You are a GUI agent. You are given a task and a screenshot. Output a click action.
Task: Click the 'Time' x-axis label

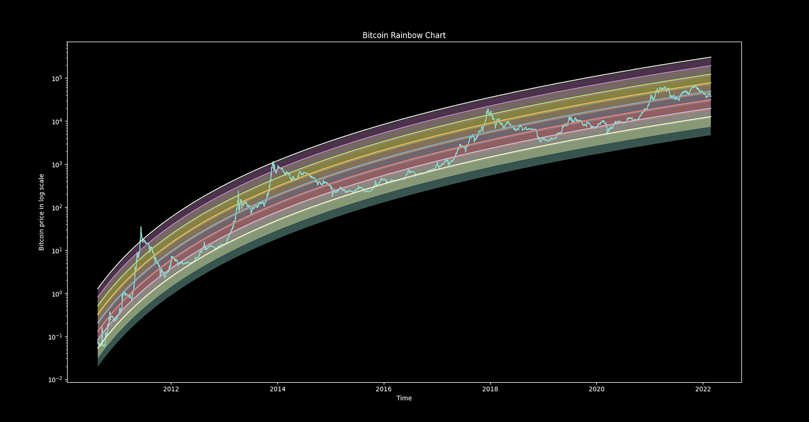click(404, 398)
